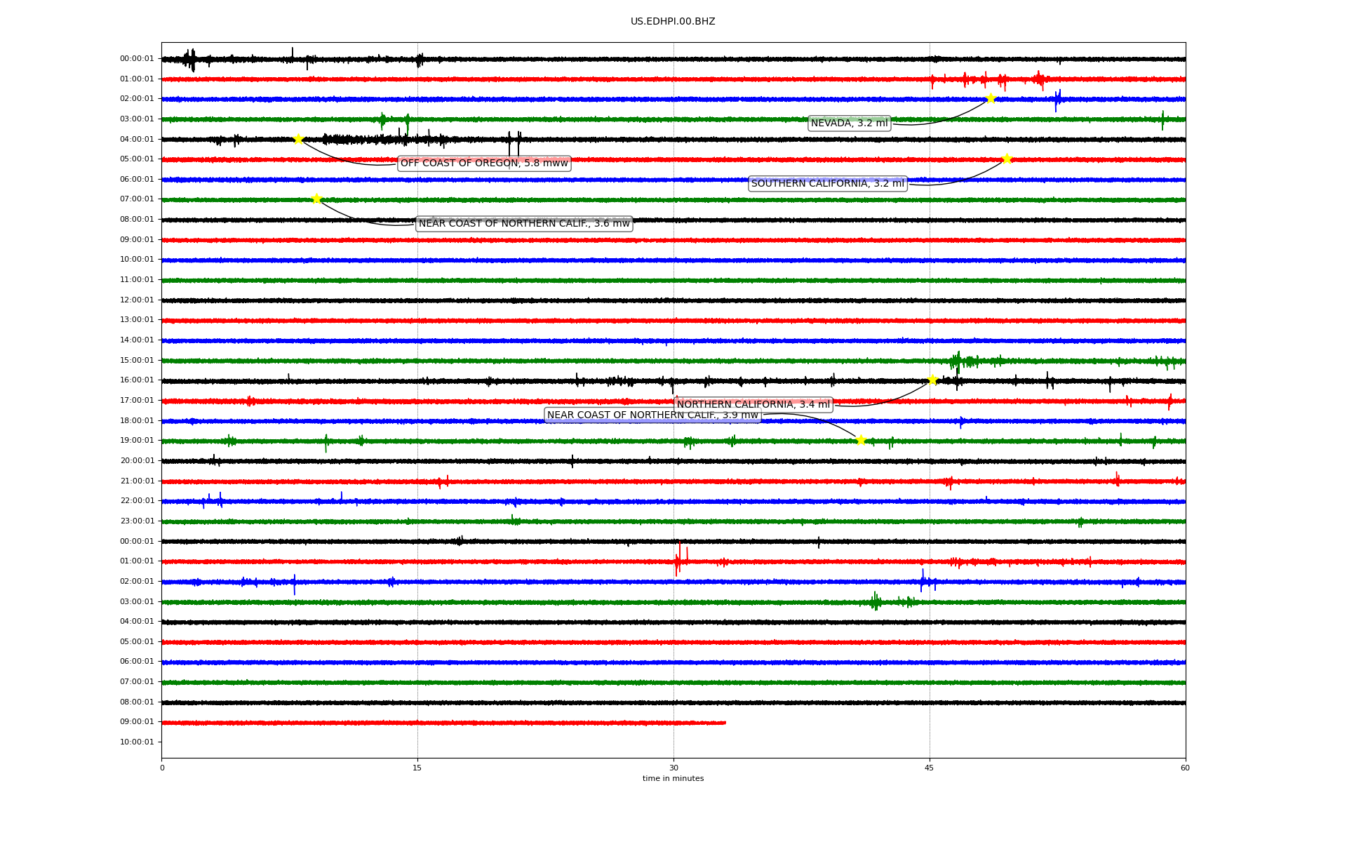This screenshot has width=1347, height=842.
Task: Click the NORTHERN CALIFORNIA, 3.4 ml label
Action: tap(753, 405)
